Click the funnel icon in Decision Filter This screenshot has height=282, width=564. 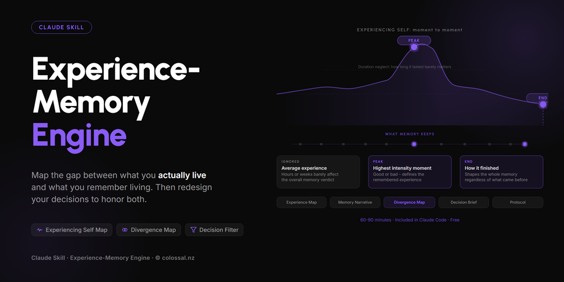coord(193,230)
